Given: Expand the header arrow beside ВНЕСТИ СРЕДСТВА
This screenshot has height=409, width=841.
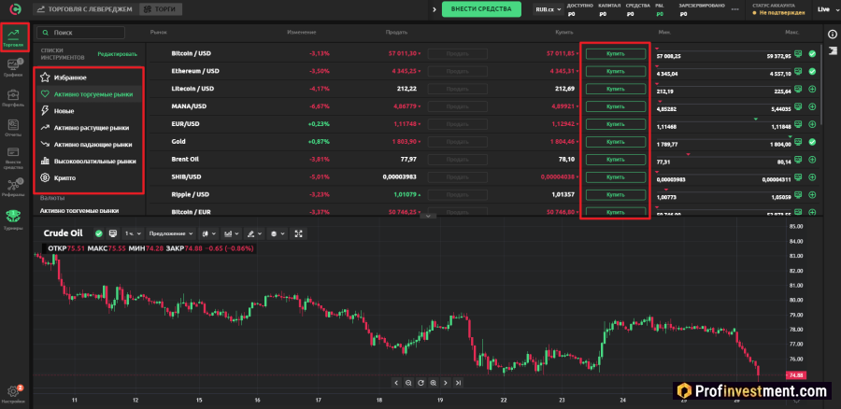Looking at the screenshot, I should 434,9.
